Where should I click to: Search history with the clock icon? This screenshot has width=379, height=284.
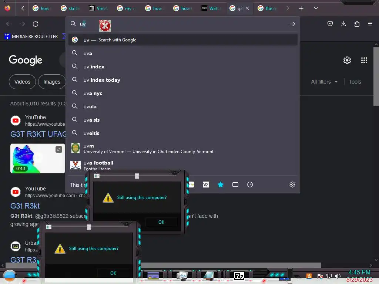pos(250,185)
